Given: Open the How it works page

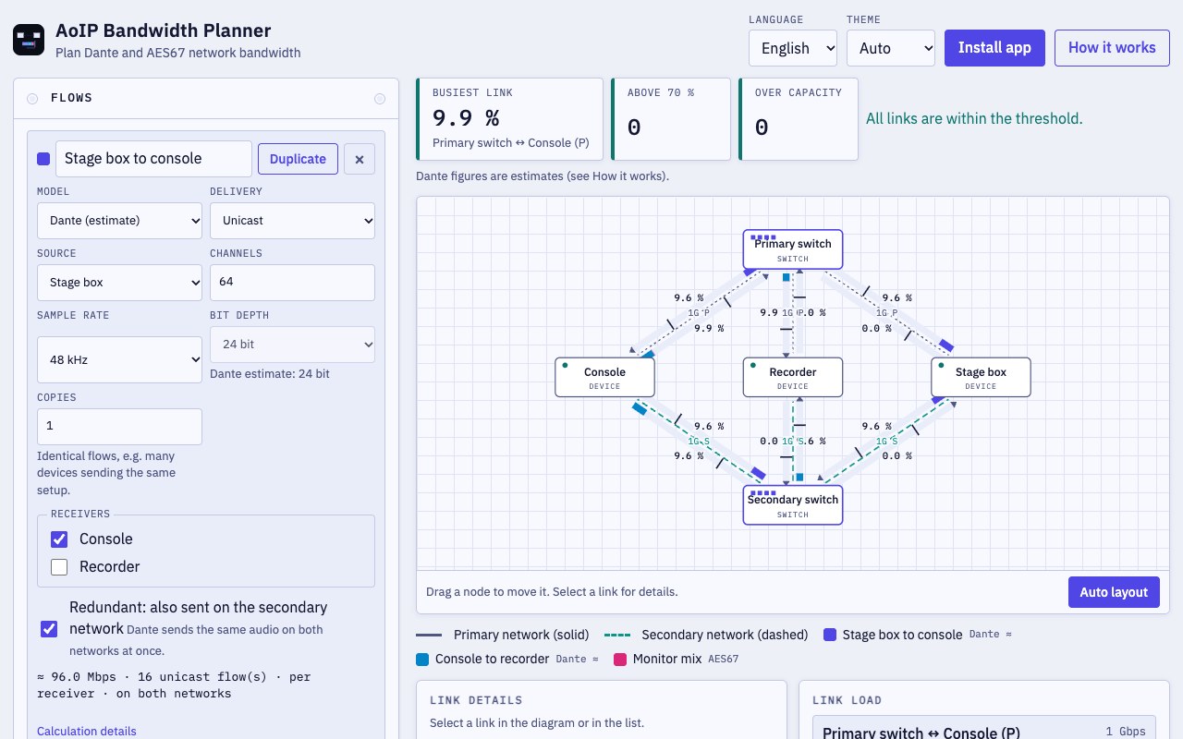Looking at the screenshot, I should 1112,48.
